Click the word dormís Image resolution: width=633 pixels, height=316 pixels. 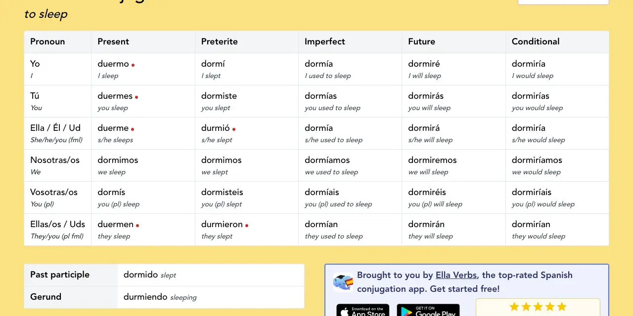point(111,192)
